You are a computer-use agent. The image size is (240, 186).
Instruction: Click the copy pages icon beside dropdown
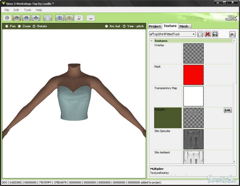200,34
